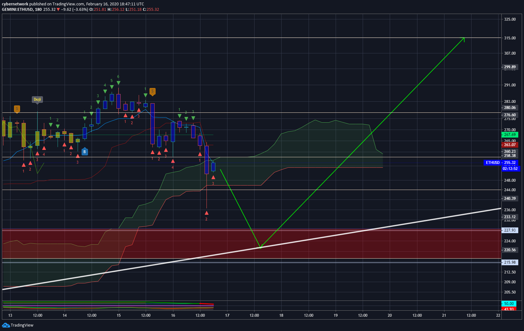Click the TradingView cloud logo icon
This screenshot has height=331, width=524.
6,325
